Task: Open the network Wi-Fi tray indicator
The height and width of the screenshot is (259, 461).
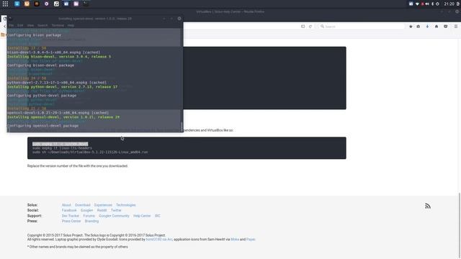Action: (417, 4)
